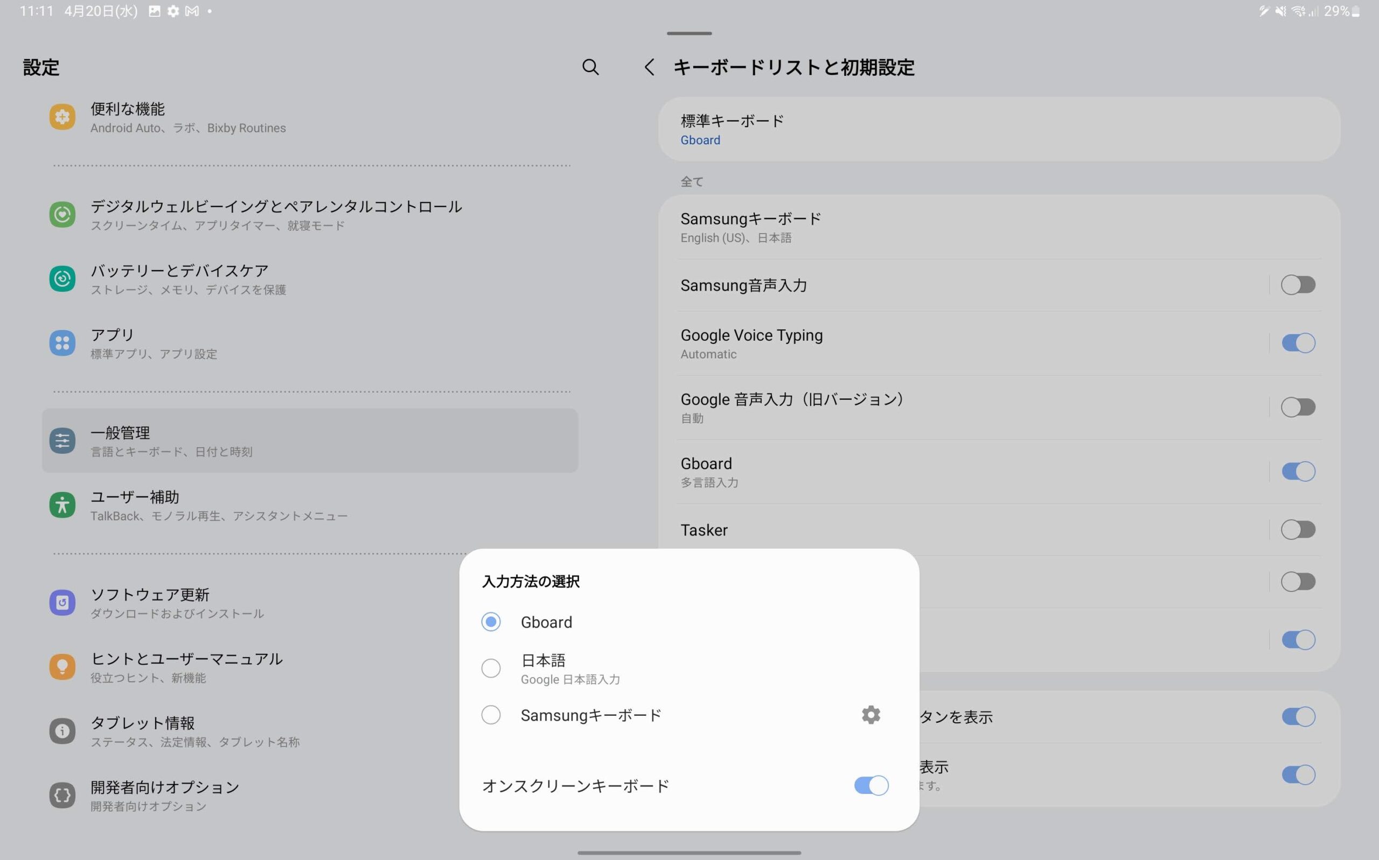Tap the drag handle at top center
The height and width of the screenshot is (860, 1379).
[x=689, y=33]
